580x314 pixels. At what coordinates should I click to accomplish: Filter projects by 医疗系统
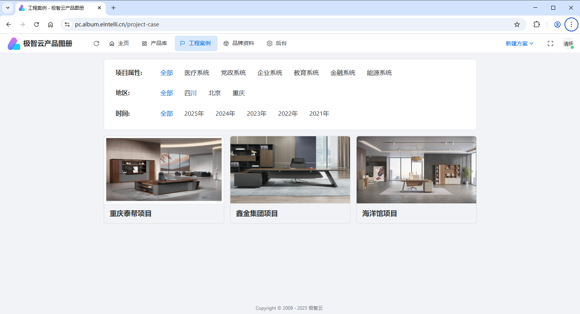pyautogui.click(x=197, y=73)
